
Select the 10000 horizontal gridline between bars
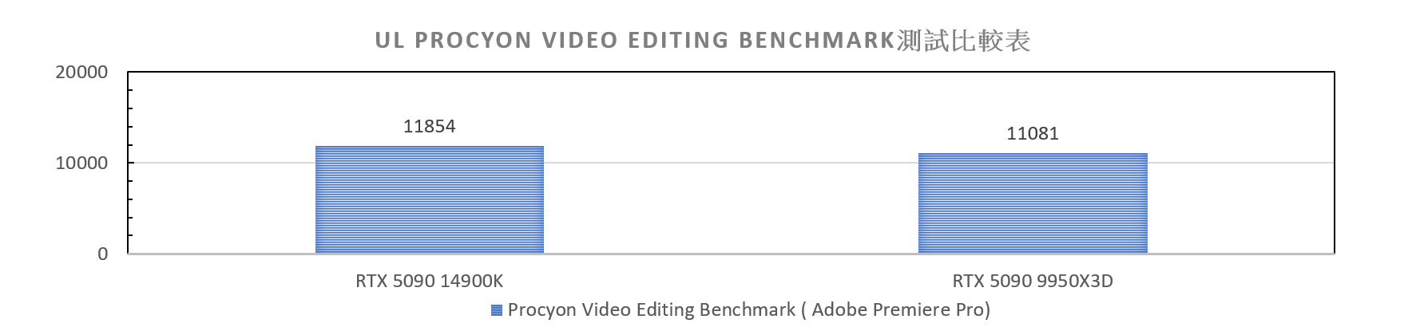(x=731, y=163)
